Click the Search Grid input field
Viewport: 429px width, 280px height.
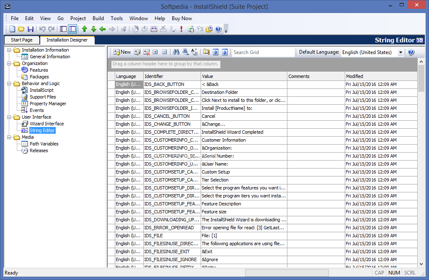click(x=264, y=52)
